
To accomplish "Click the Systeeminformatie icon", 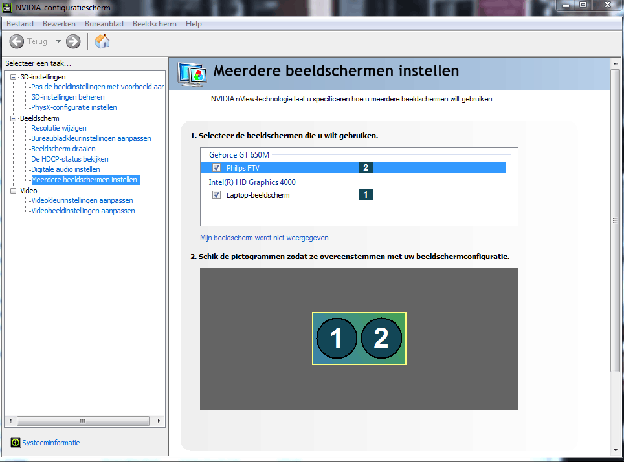I will pyautogui.click(x=15, y=443).
